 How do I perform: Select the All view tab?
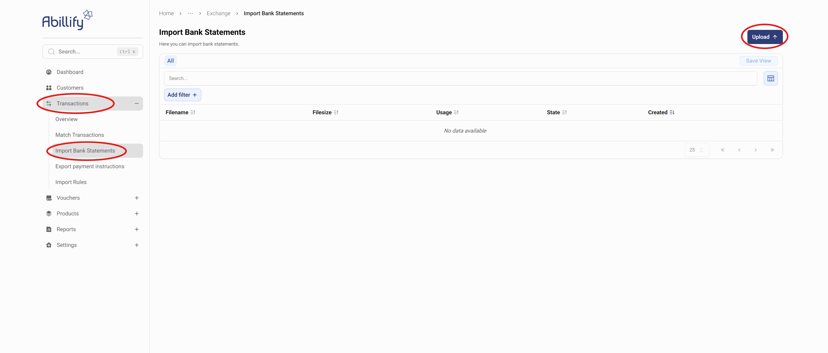[170, 61]
